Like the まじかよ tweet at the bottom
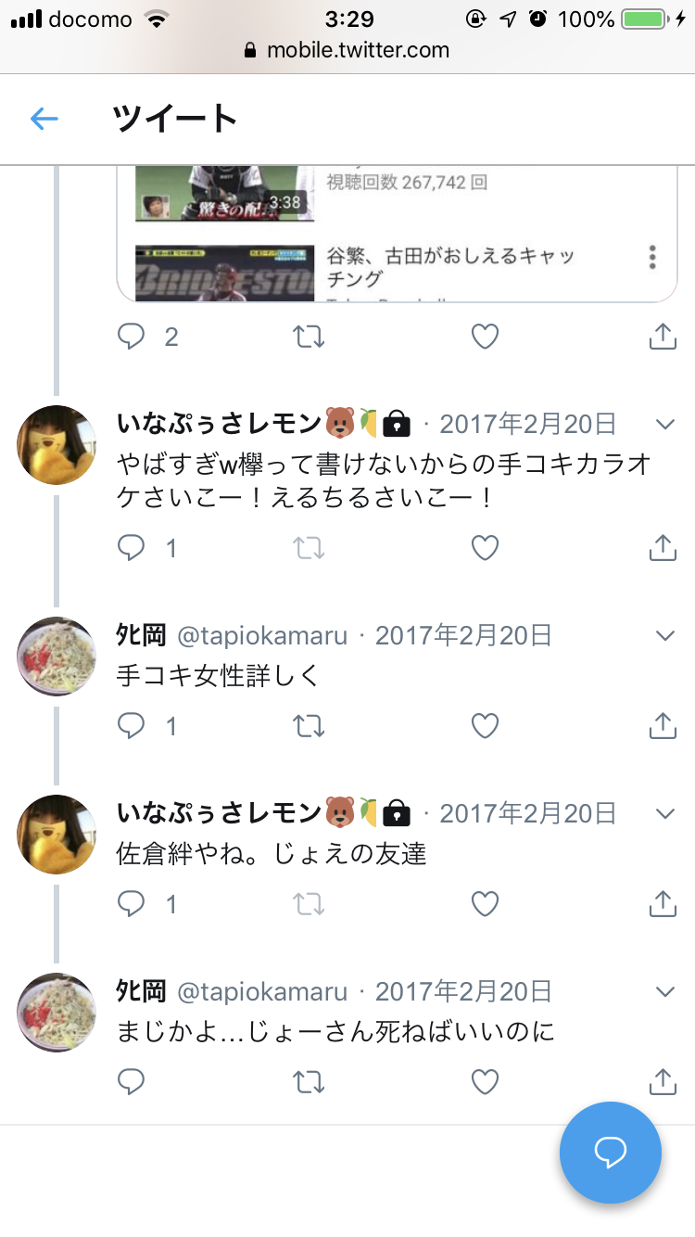695x1237 pixels. [486, 1081]
